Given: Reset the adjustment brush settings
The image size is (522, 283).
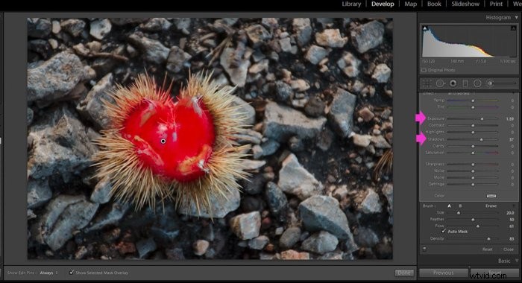Looking at the screenshot, I should [488, 249].
